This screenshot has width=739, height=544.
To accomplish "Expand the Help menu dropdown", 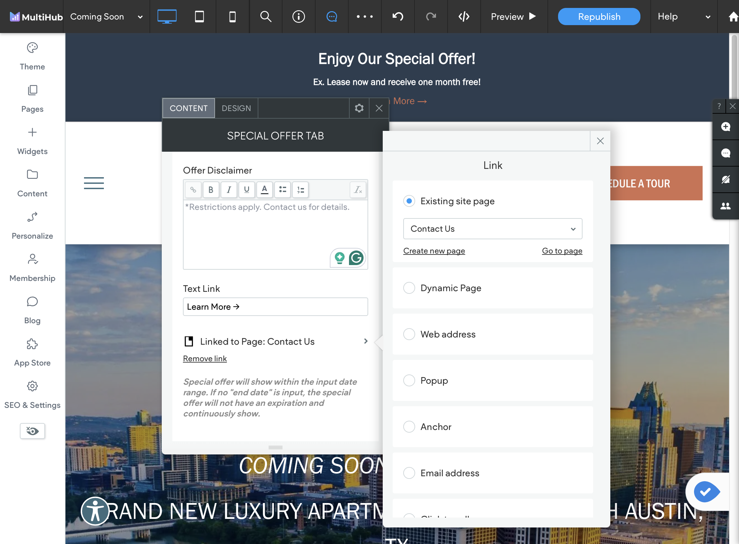I will [684, 17].
